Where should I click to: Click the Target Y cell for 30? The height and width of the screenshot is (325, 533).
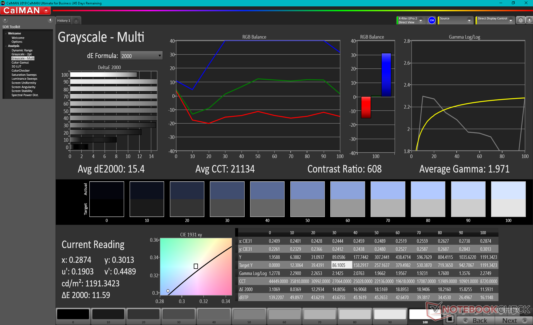point(341,265)
